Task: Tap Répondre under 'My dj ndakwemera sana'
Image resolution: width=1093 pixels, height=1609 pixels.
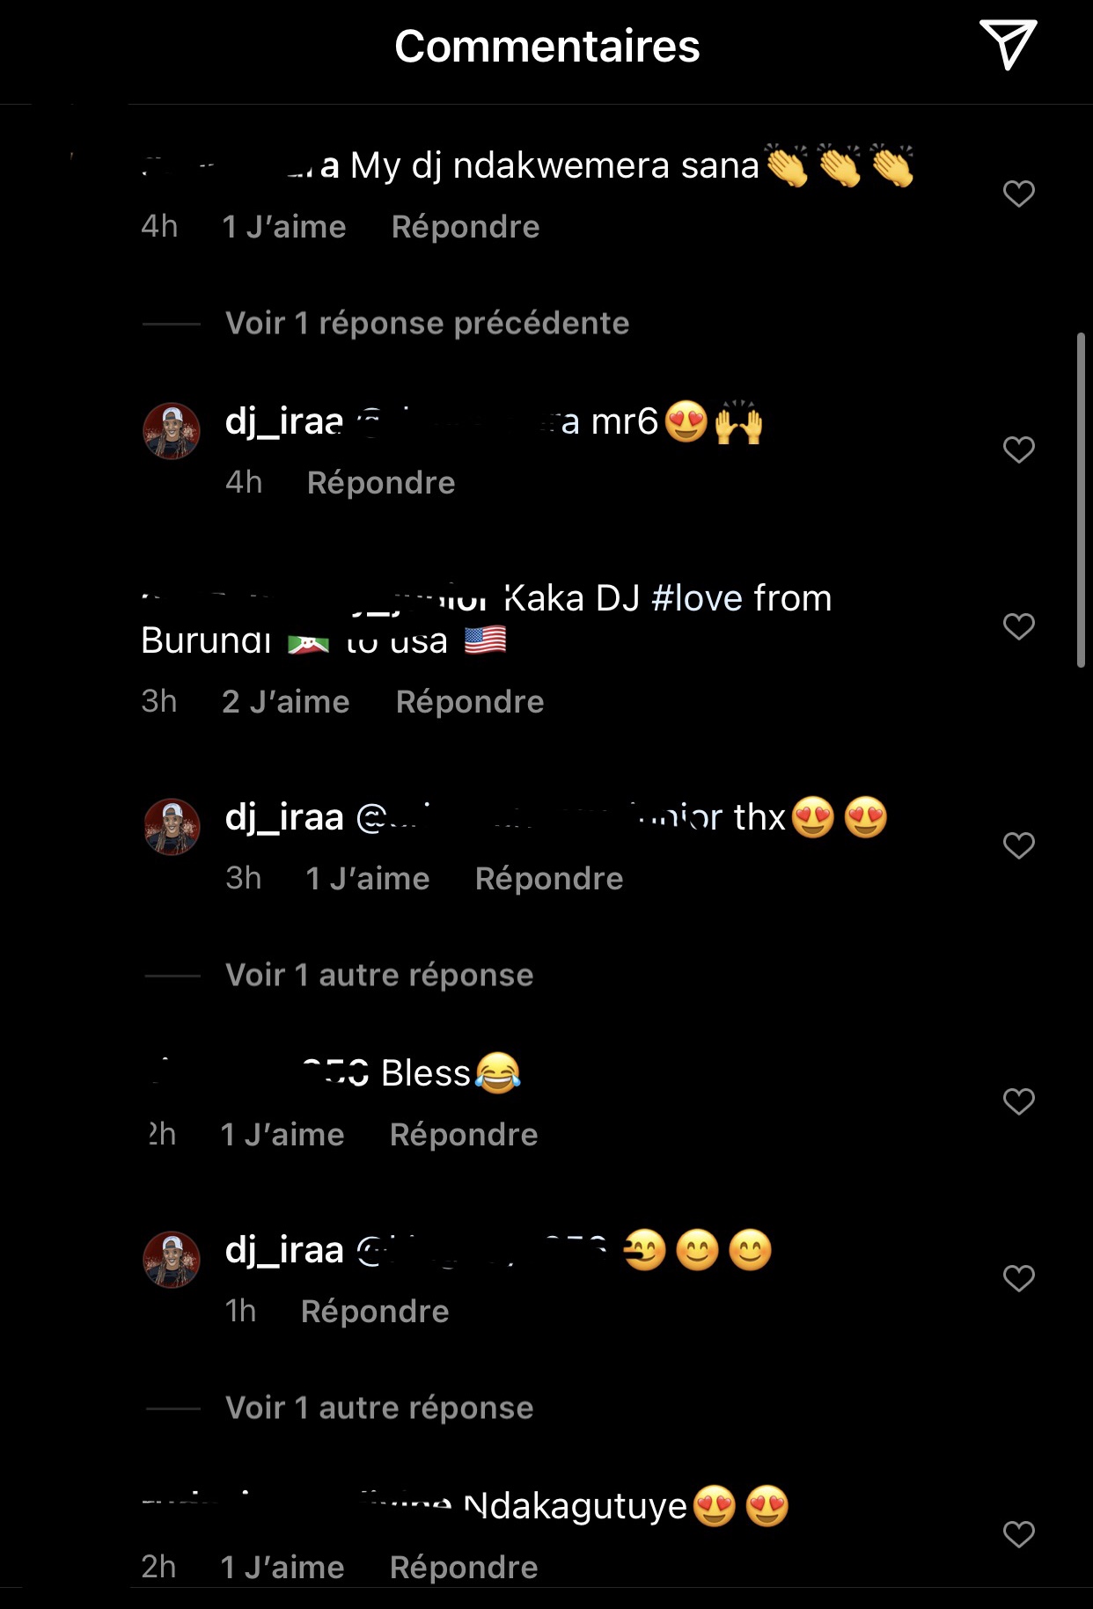Action: (x=466, y=227)
